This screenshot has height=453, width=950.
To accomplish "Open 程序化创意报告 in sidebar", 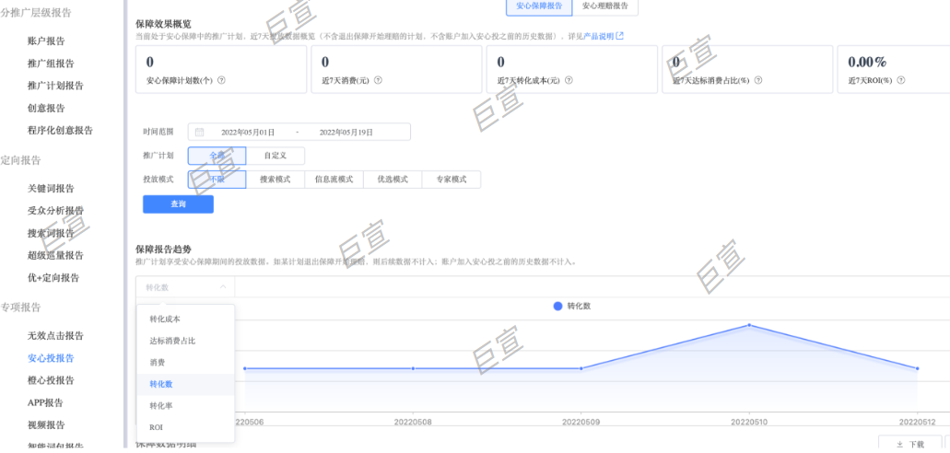I will [x=61, y=130].
